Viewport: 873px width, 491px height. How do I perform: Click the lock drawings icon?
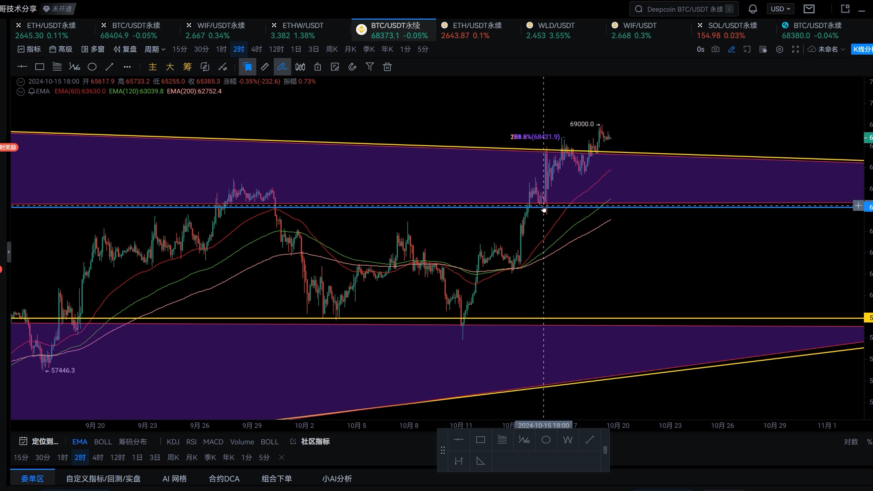pos(317,67)
